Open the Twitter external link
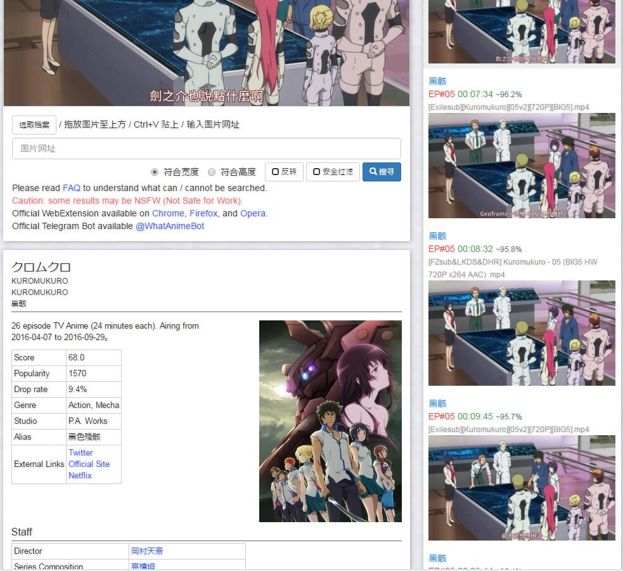The image size is (623, 571). 80,452
